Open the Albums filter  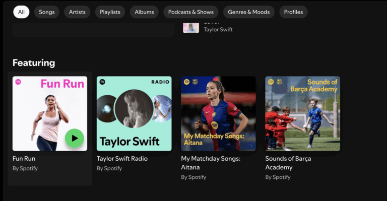(x=145, y=12)
